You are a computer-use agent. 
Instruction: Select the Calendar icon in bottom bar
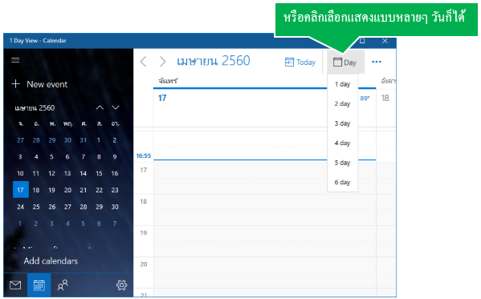pyautogui.click(x=39, y=285)
